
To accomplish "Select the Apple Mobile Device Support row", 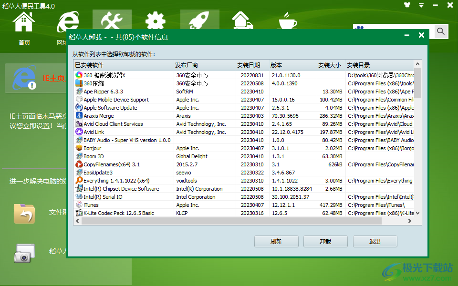I will point(244,100).
